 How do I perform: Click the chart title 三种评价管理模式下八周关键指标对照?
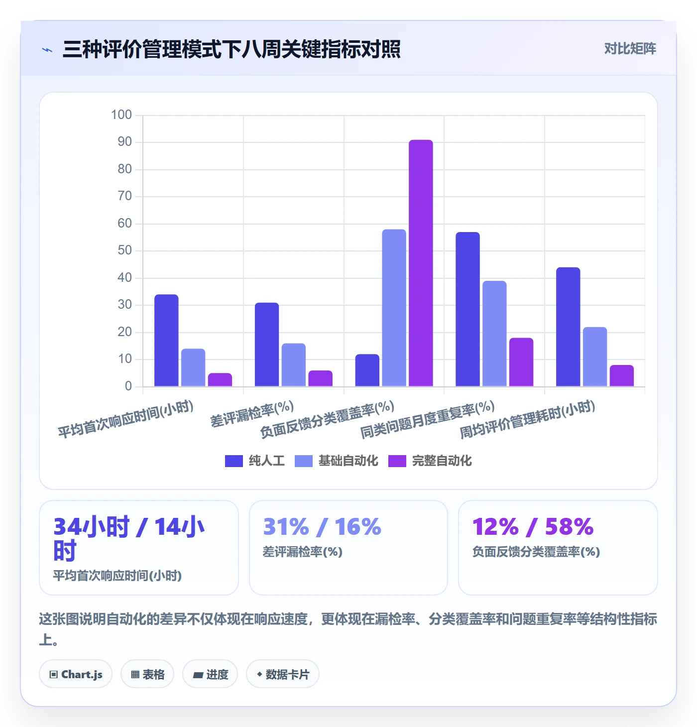coord(232,49)
